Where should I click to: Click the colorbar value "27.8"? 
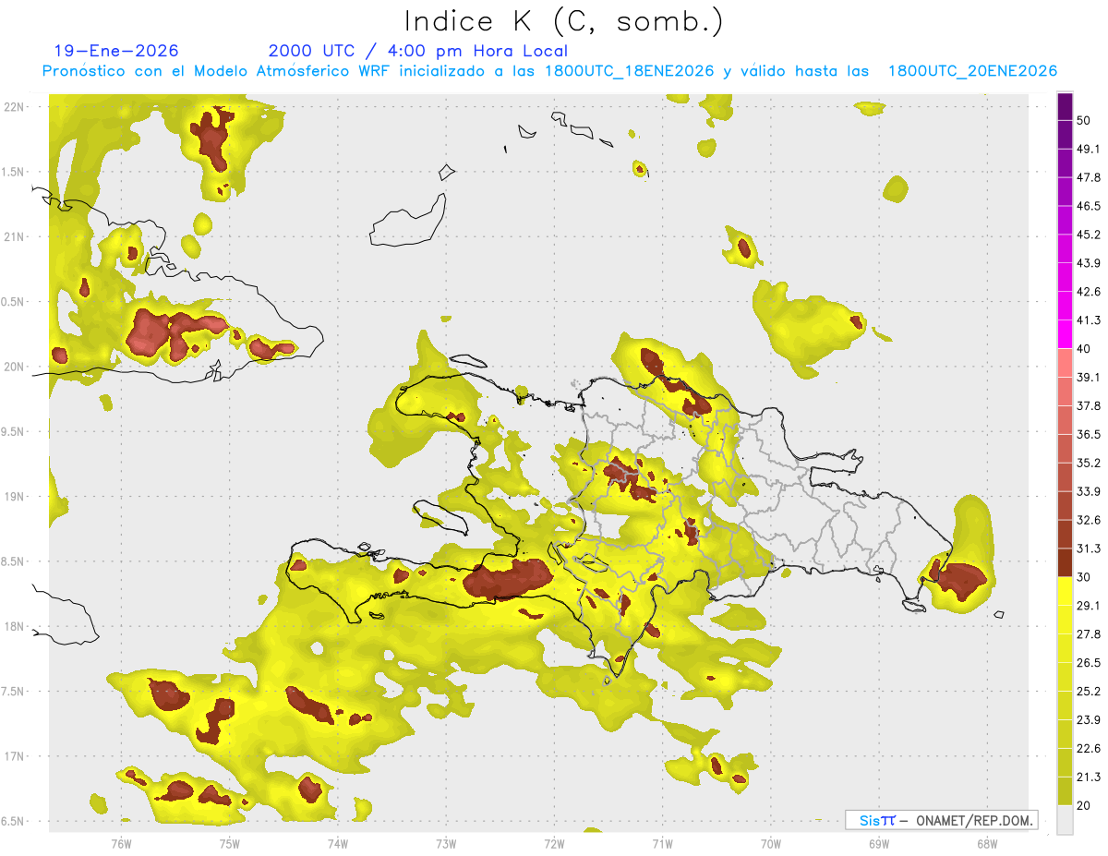pyautogui.click(x=1089, y=634)
